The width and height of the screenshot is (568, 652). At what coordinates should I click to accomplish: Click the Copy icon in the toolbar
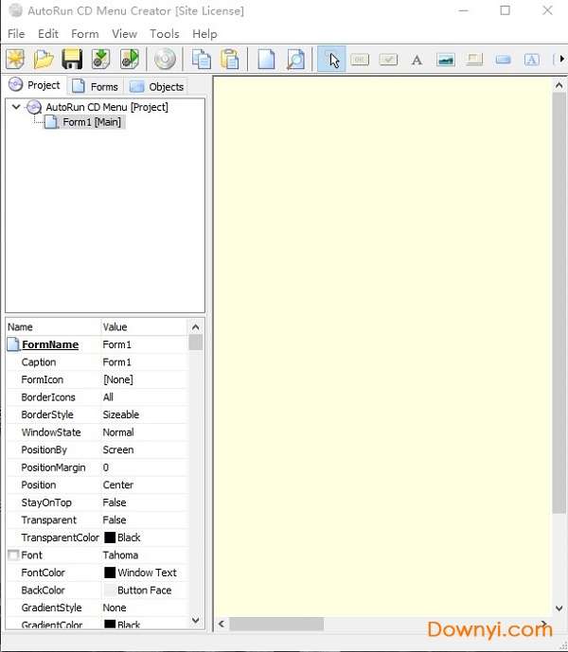[202, 59]
